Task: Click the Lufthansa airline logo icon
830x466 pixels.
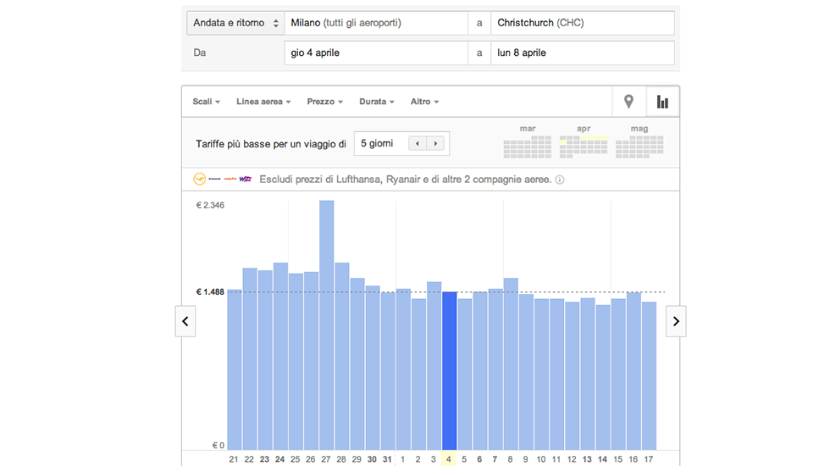Action: [x=200, y=180]
